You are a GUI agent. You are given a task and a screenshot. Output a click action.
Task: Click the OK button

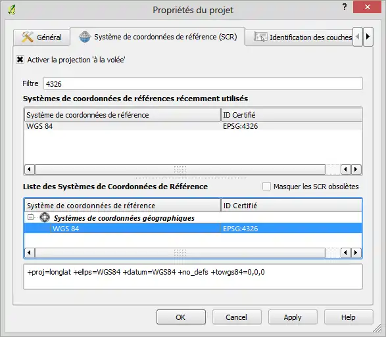(181, 317)
